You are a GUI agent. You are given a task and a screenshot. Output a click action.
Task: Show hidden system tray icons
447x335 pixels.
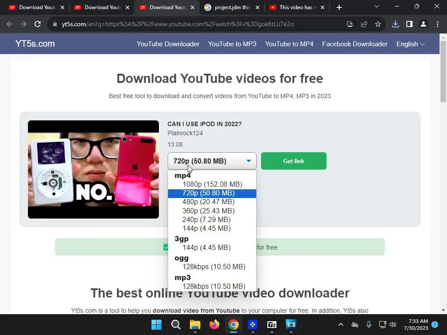[x=340, y=325]
